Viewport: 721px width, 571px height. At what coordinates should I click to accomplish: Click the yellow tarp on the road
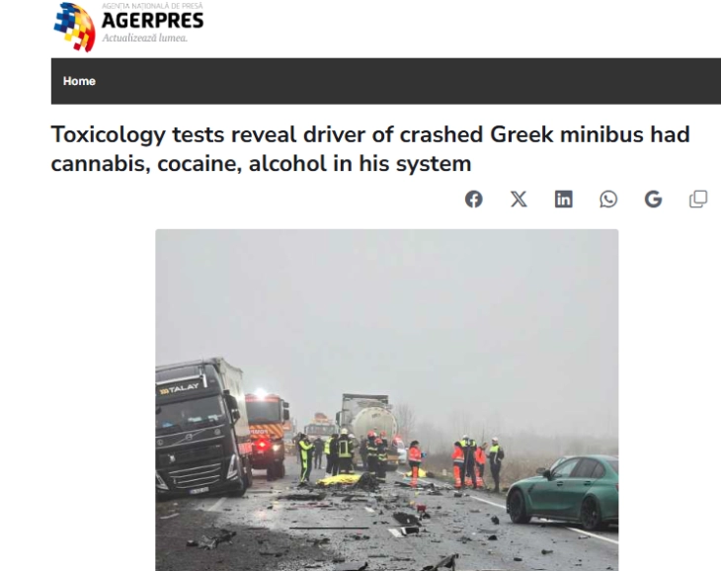tap(339, 479)
